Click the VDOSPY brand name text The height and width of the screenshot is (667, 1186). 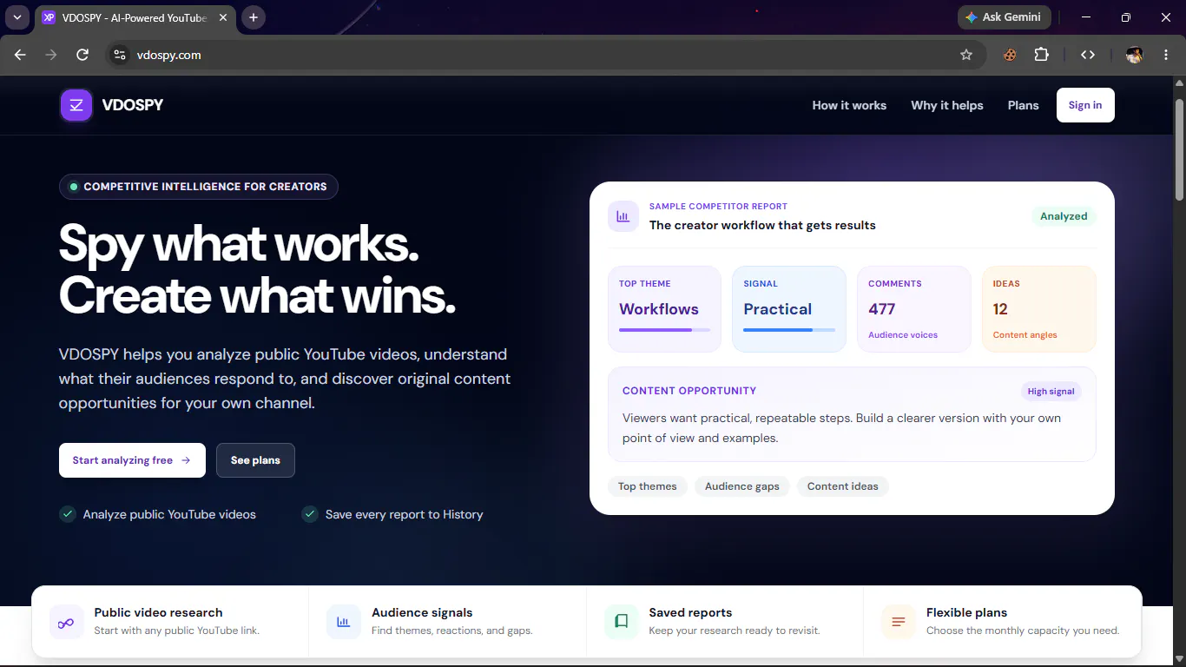(x=133, y=105)
